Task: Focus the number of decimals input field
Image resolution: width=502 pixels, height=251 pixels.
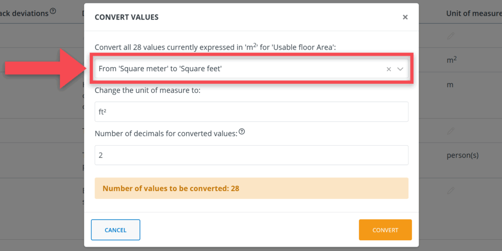Action: coord(251,155)
